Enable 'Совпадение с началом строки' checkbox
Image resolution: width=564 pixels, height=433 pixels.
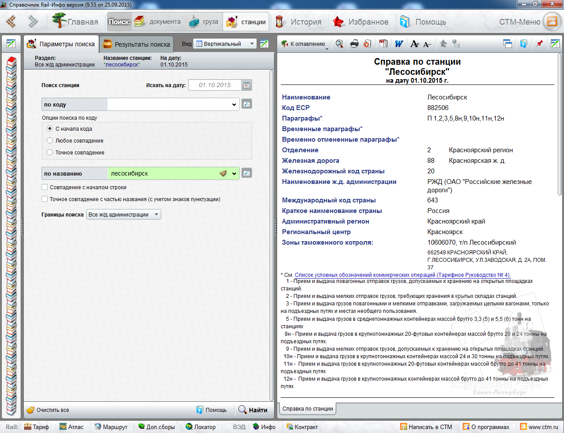[45, 187]
